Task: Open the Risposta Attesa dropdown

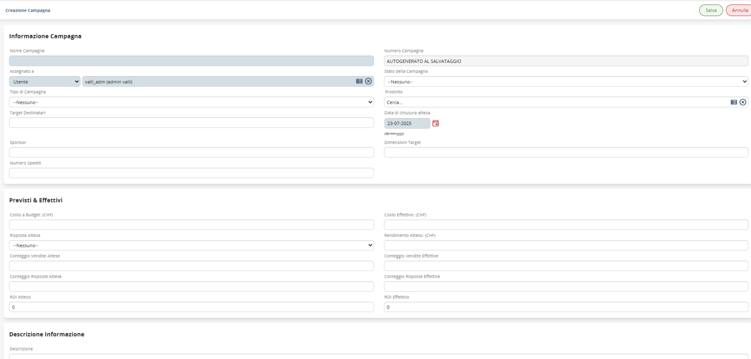Action: 191,245
